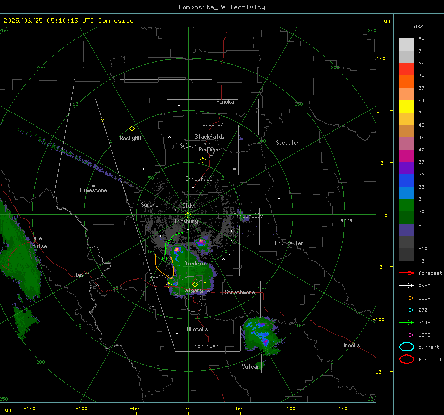
Task: Click the storm cluster northeast of Vulcan
Action: coord(261,335)
